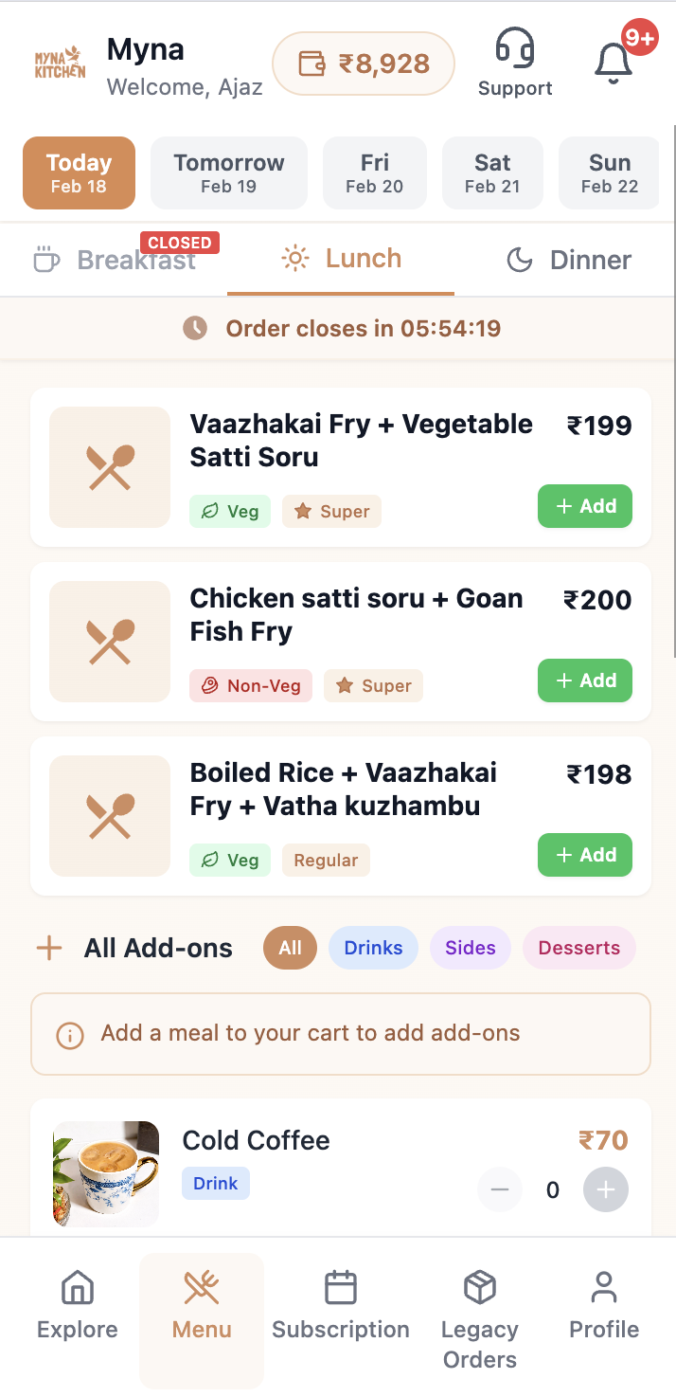Filter add-ons by Desserts

pyautogui.click(x=578, y=947)
